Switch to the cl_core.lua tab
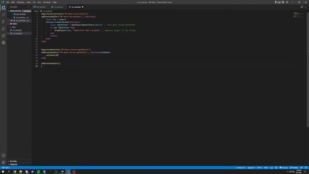 (58, 7)
